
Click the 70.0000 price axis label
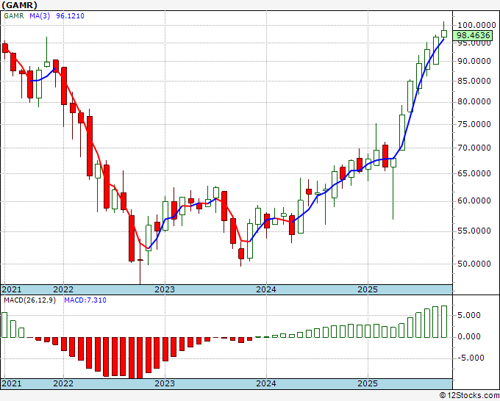coord(474,148)
